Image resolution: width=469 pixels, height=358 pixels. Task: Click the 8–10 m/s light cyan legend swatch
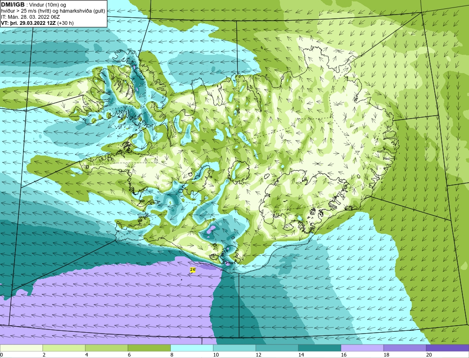click(192, 348)
